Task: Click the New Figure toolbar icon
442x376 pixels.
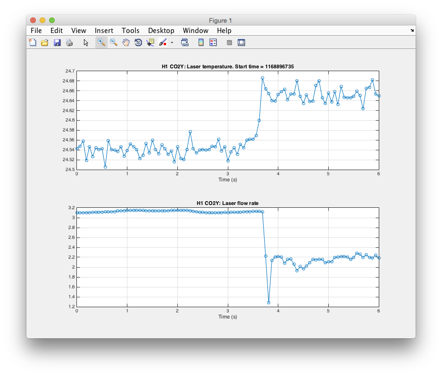Action: point(33,42)
